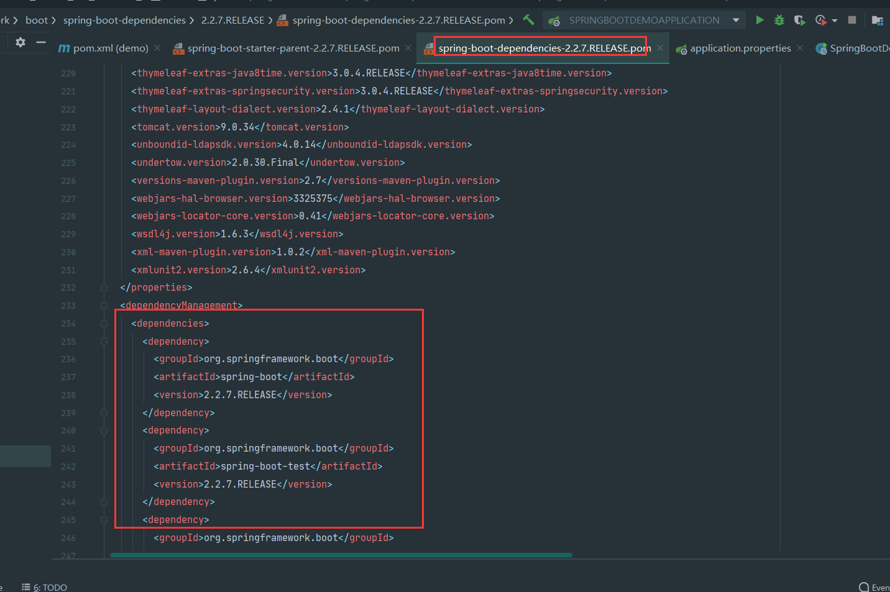Collapse the dependencyManagement fold at line 233
Screen dimensions: 890x592
point(104,306)
